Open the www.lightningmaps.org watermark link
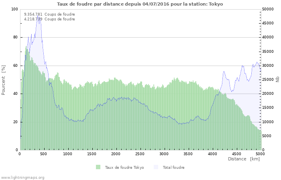The image size is (281, 180). pos(22,177)
